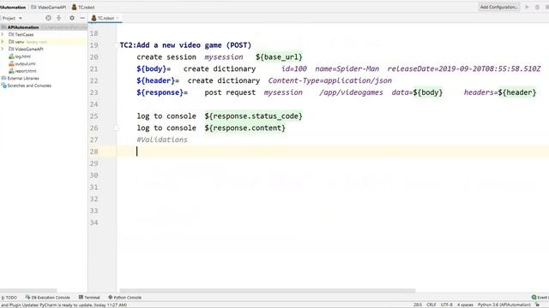
Task: Click the TestCases folder icon
Action: [x=11, y=34]
